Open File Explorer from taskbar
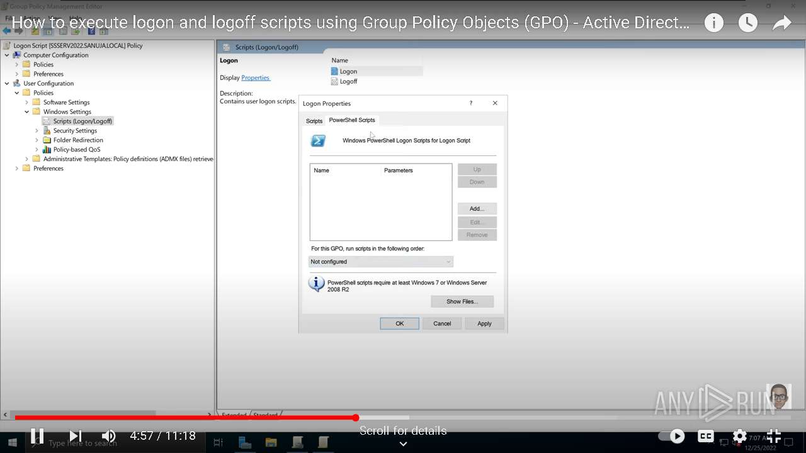 pos(271,443)
